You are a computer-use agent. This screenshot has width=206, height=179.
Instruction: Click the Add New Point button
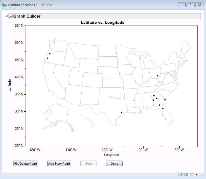[59, 164]
